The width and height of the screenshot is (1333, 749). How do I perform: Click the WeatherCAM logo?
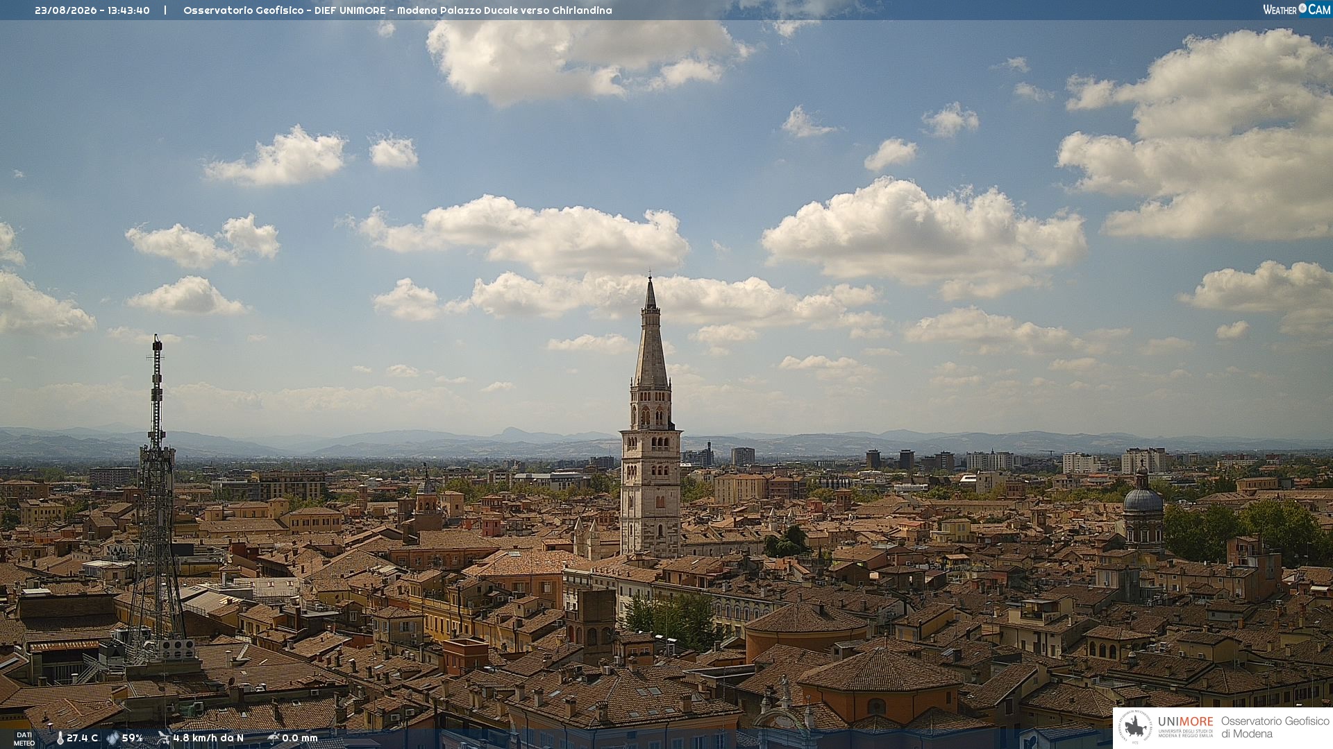1296,10
